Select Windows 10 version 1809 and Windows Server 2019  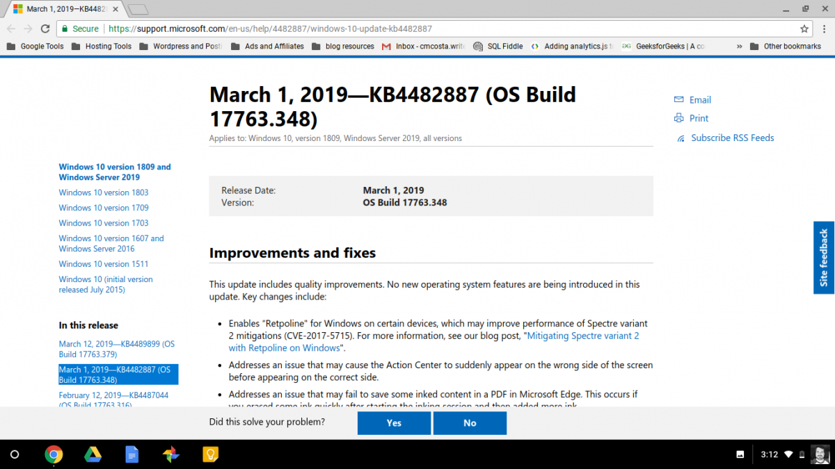click(x=115, y=172)
